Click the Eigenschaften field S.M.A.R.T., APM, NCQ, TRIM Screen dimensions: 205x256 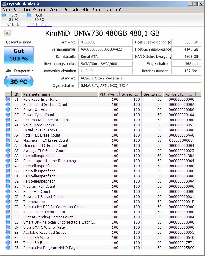140,85
